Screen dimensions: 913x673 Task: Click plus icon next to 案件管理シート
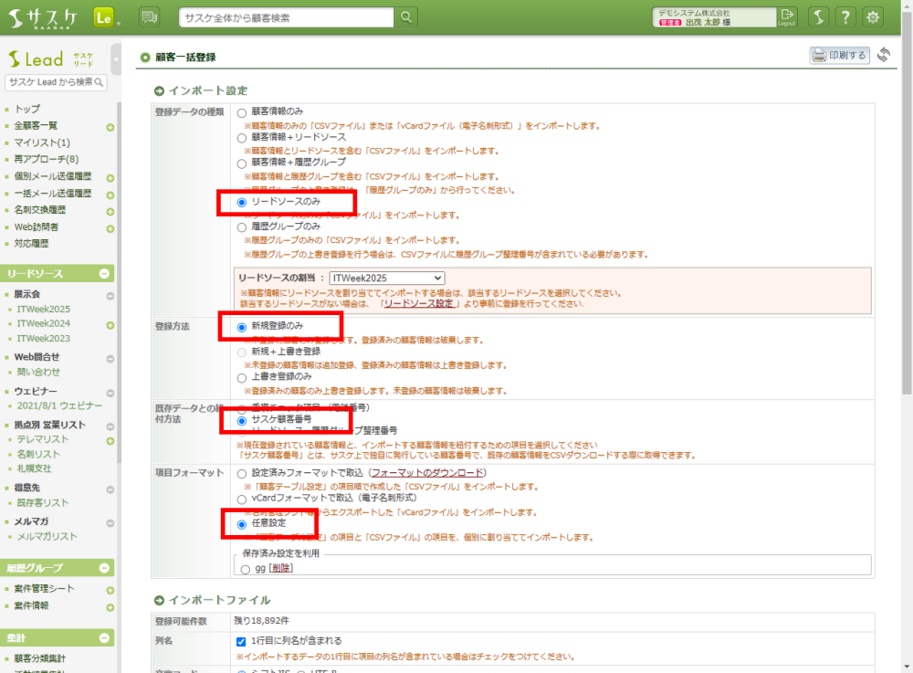point(110,590)
